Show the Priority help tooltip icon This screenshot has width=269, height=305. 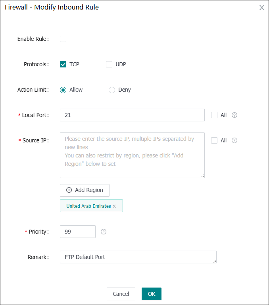(x=104, y=232)
